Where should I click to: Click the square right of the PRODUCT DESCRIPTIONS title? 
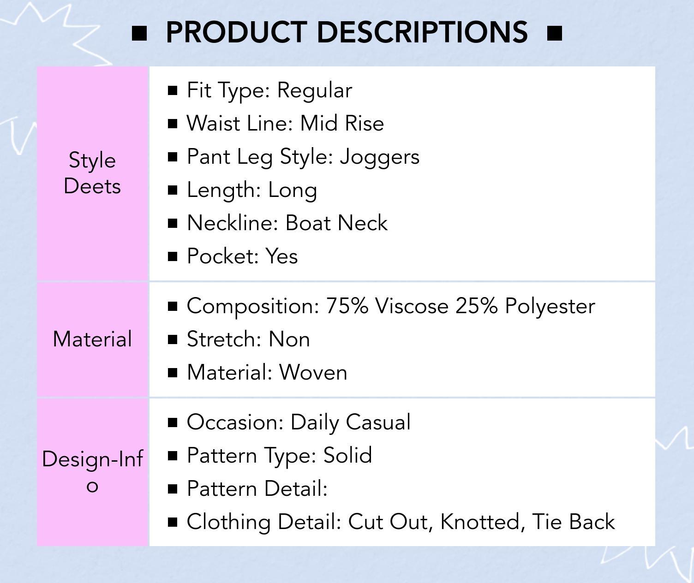click(x=554, y=33)
